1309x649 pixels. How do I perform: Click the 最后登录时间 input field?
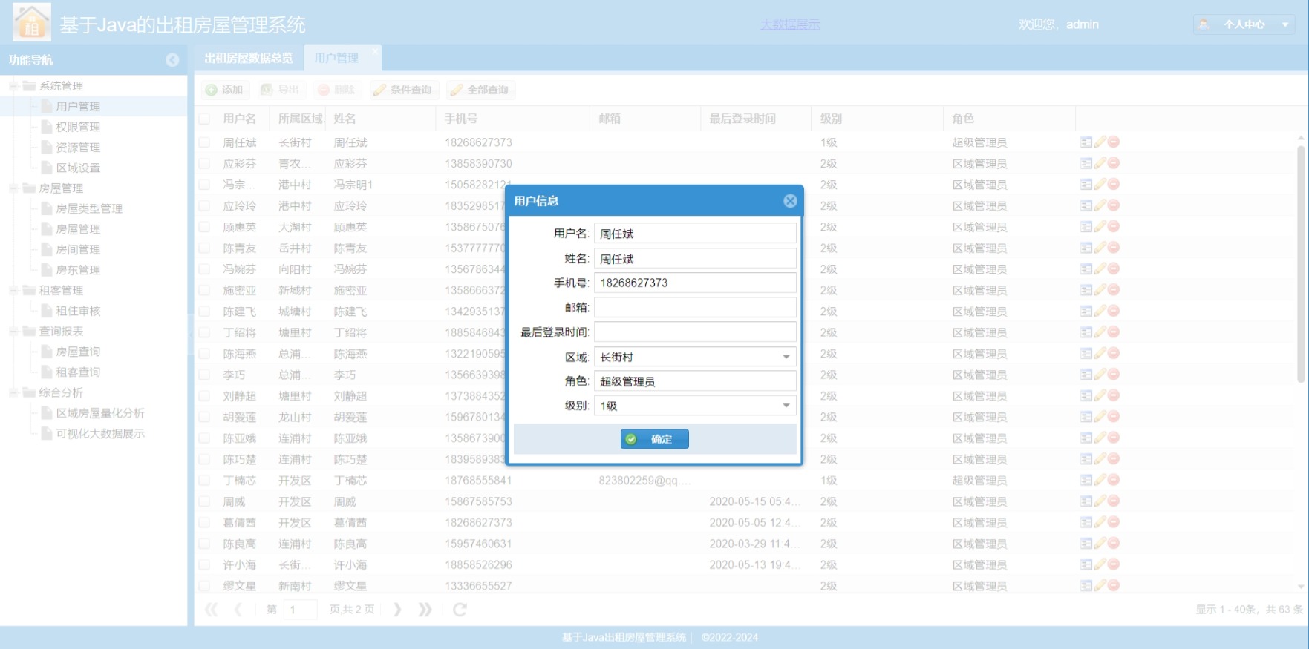pyautogui.click(x=695, y=332)
